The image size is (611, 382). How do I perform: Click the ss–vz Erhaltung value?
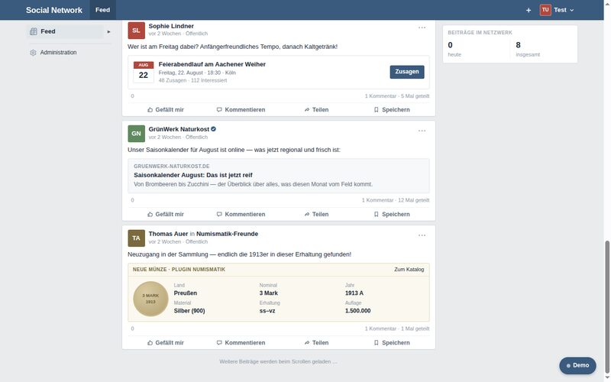[267, 311]
